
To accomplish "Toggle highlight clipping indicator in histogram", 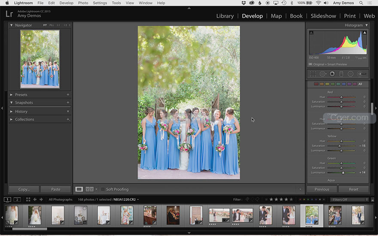I will point(365,33).
